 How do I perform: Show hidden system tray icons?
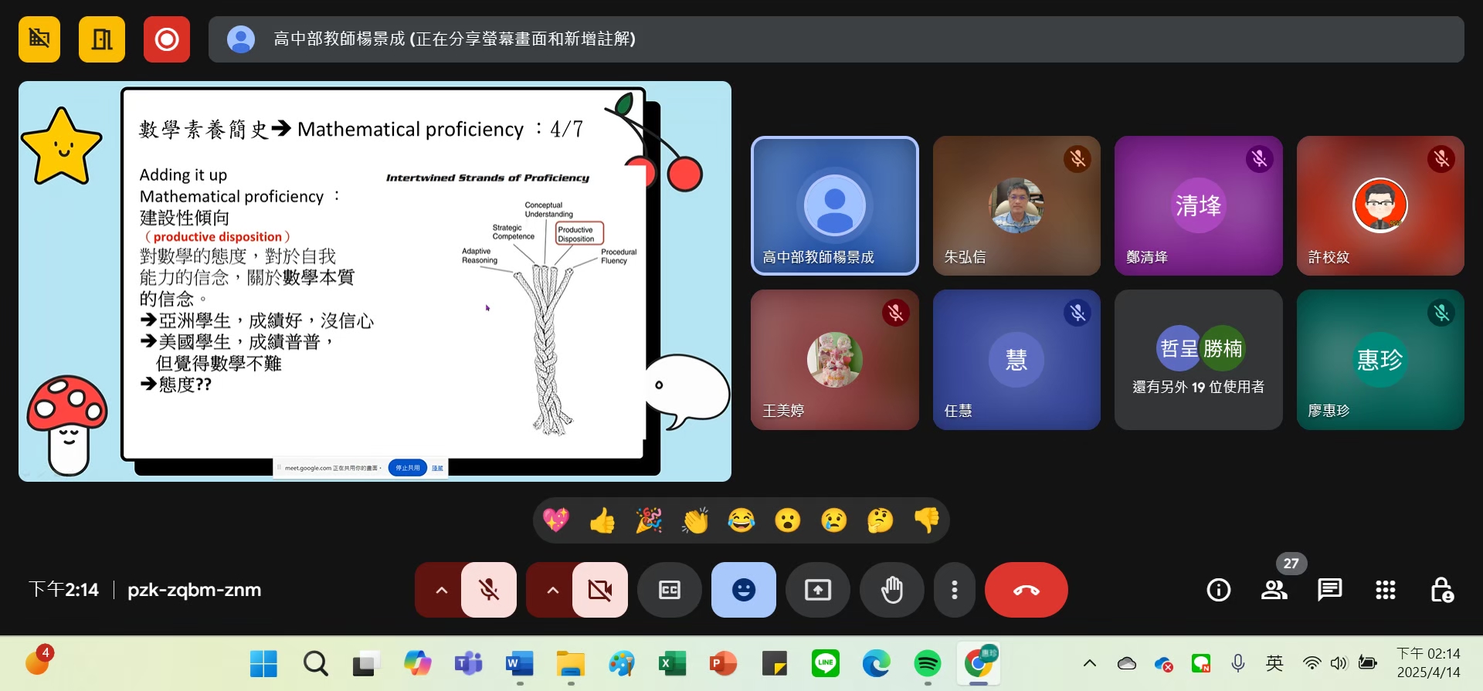(1089, 663)
